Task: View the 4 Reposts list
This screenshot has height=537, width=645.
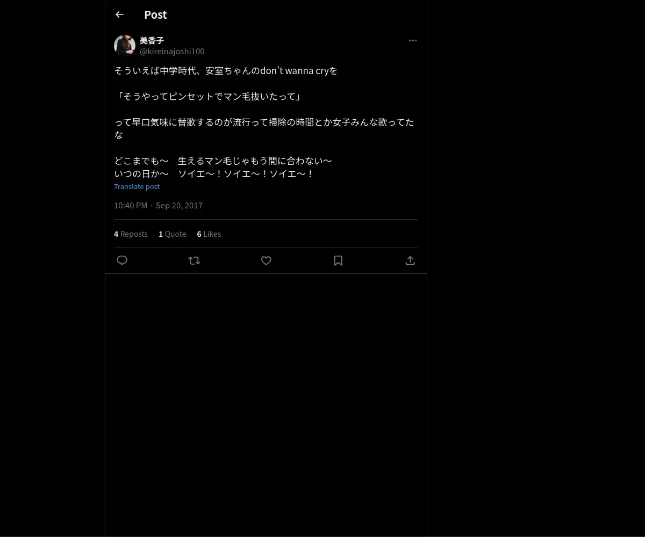Action: click(x=131, y=234)
